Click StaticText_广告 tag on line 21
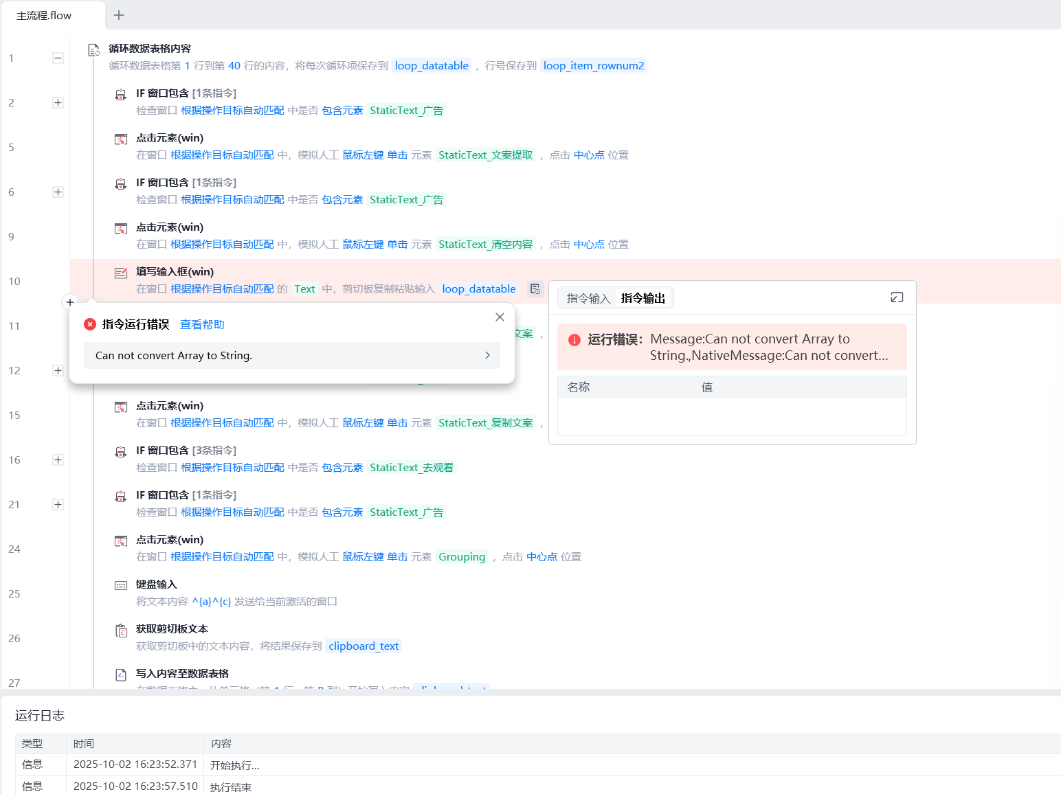Viewport: 1061px width, 794px height. coord(407,512)
